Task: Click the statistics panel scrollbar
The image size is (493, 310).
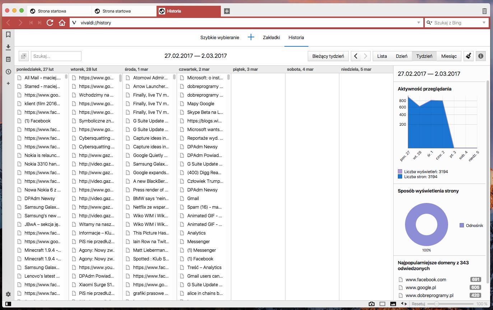Action: point(487,181)
